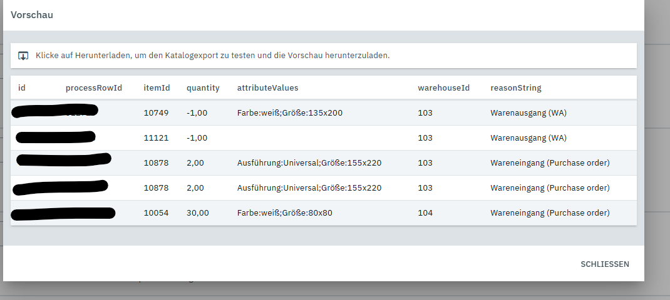Select the row with quantity 30,00

tap(198, 213)
